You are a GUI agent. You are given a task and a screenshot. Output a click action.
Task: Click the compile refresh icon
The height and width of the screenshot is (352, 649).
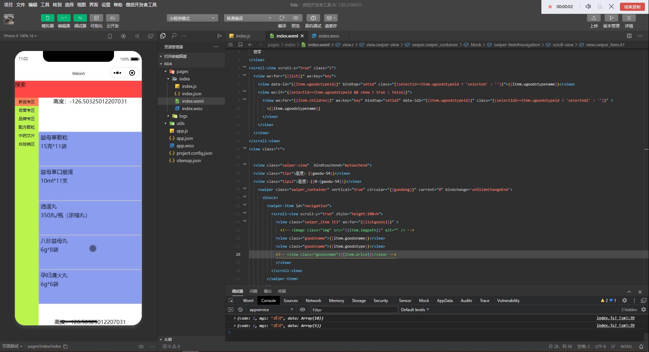282,18
